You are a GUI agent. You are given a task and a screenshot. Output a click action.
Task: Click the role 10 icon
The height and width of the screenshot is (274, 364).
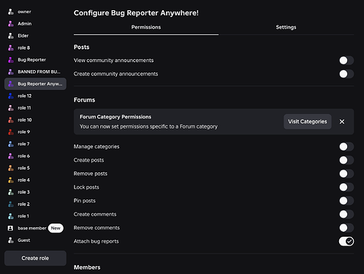pyautogui.click(x=11, y=120)
